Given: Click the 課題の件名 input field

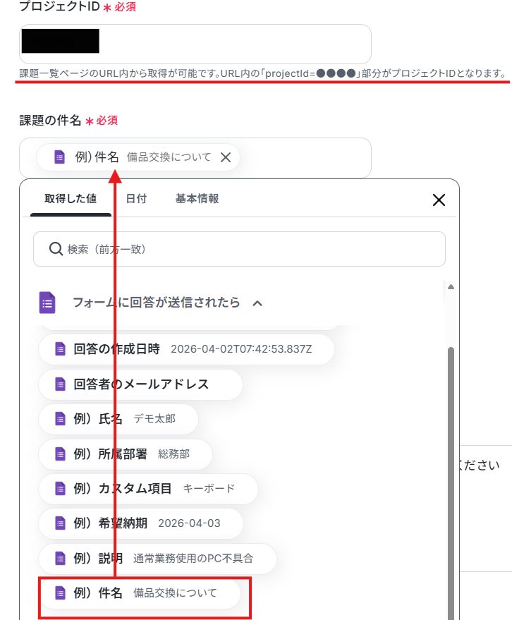Looking at the screenshot, I should click(195, 158).
